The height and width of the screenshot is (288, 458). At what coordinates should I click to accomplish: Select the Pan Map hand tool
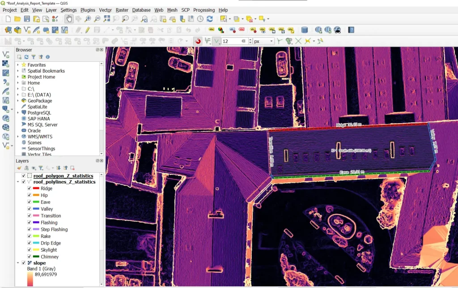point(69,19)
